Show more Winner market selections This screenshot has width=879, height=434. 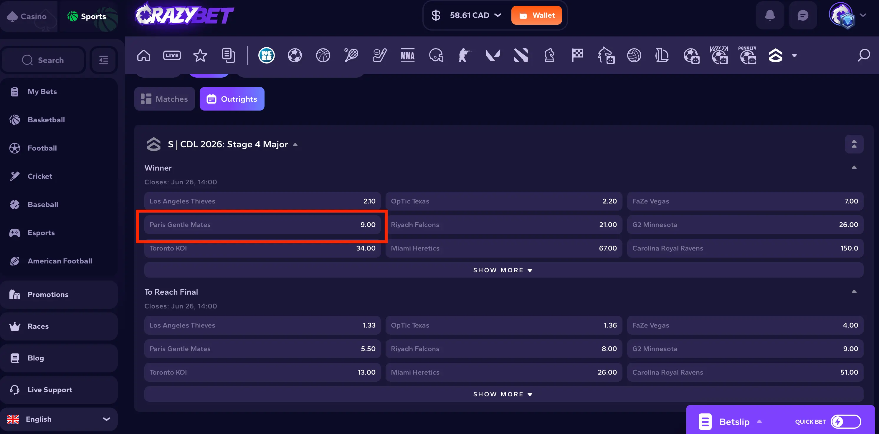pyautogui.click(x=504, y=270)
